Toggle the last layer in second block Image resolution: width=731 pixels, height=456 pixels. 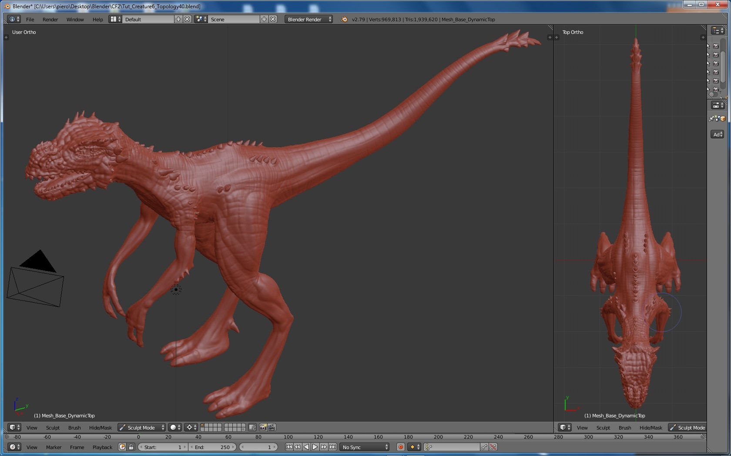coord(243,430)
